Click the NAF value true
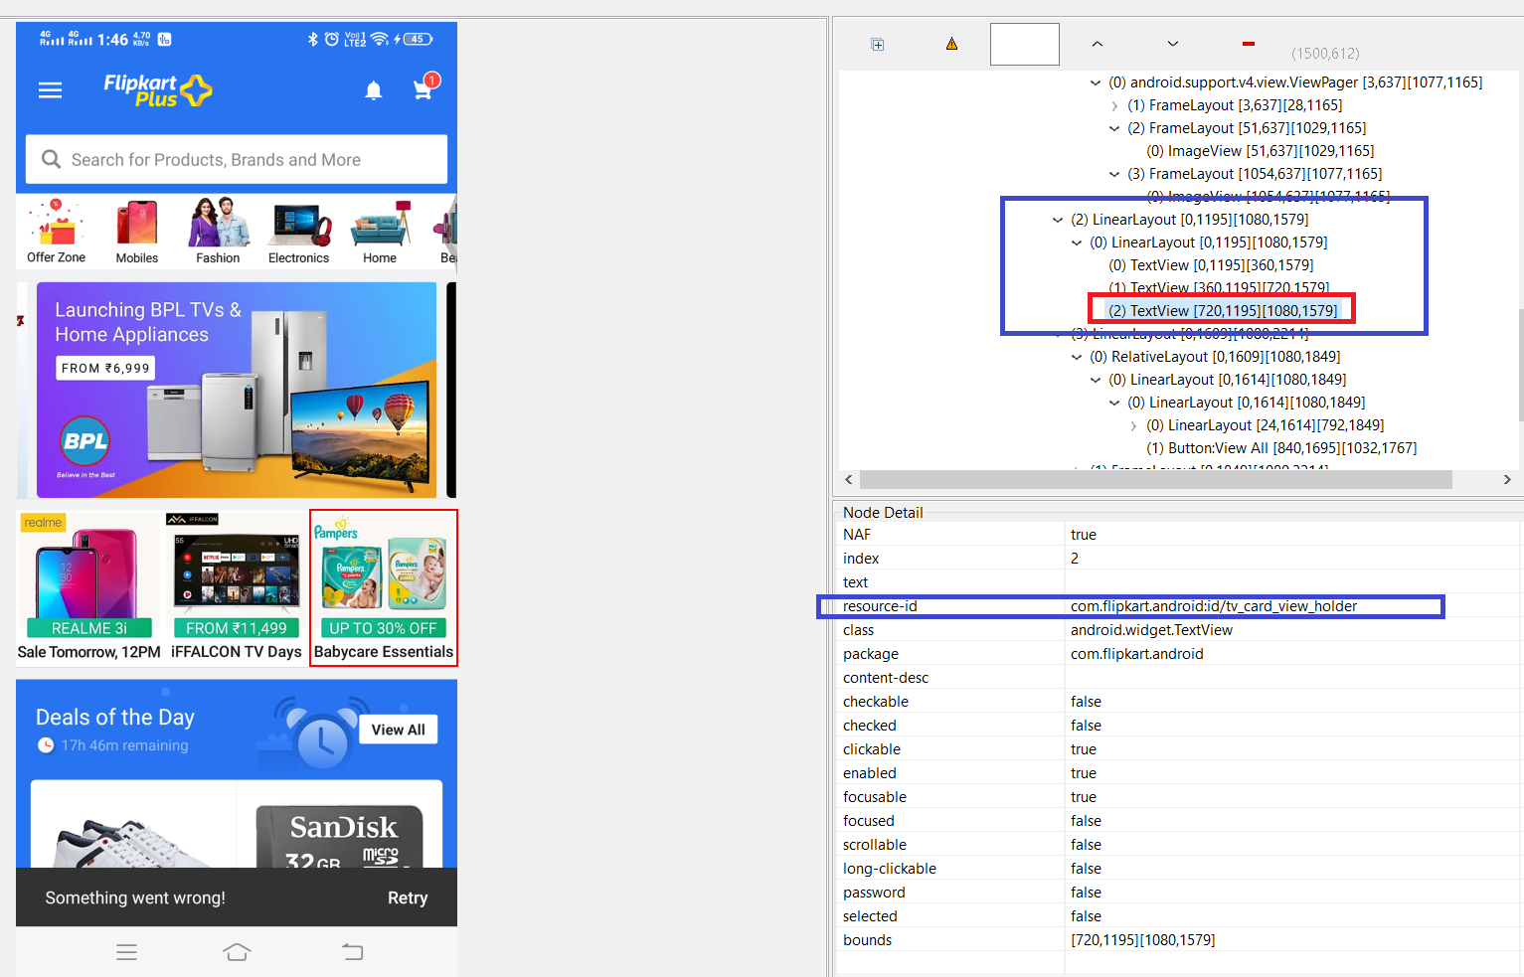1524x977 pixels. click(x=1083, y=535)
